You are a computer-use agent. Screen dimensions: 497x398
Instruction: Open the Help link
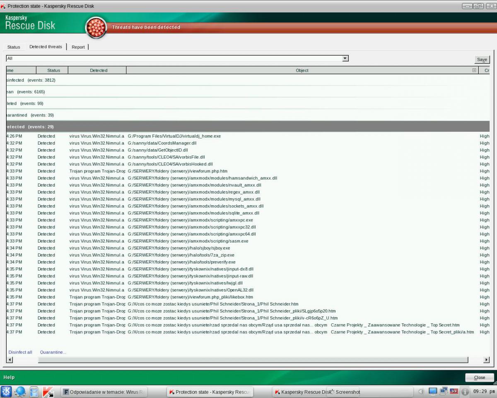pyautogui.click(x=9, y=377)
